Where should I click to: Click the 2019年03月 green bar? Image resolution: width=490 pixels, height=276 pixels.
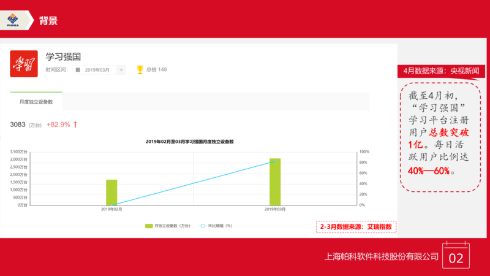click(275, 182)
